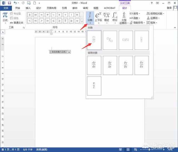
Task: Click the zoom in plus button
Action: point(164,149)
